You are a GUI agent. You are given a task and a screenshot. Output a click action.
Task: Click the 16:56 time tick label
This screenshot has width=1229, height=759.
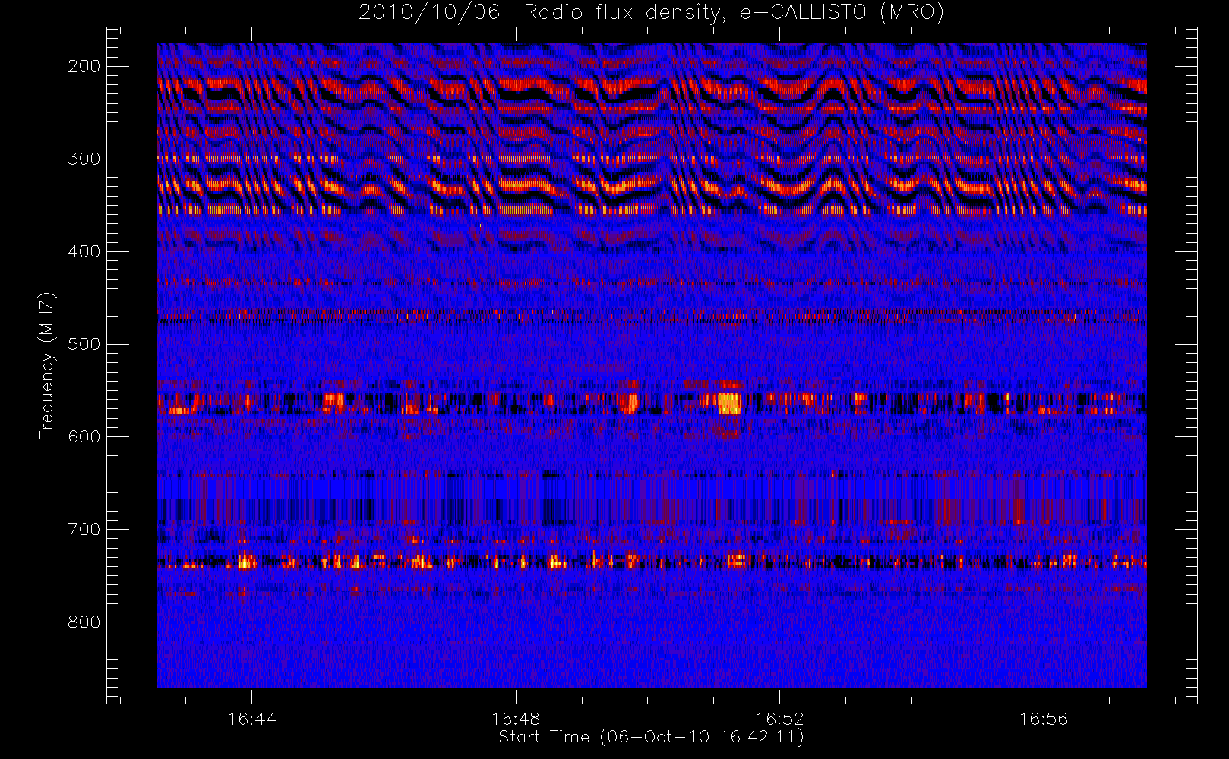1044,719
